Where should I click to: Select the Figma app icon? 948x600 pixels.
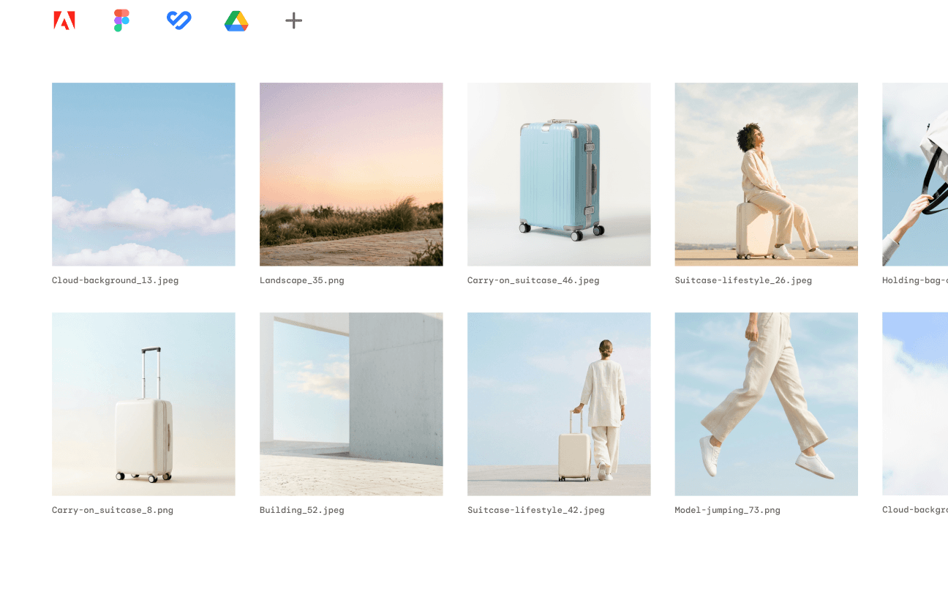[x=121, y=20]
